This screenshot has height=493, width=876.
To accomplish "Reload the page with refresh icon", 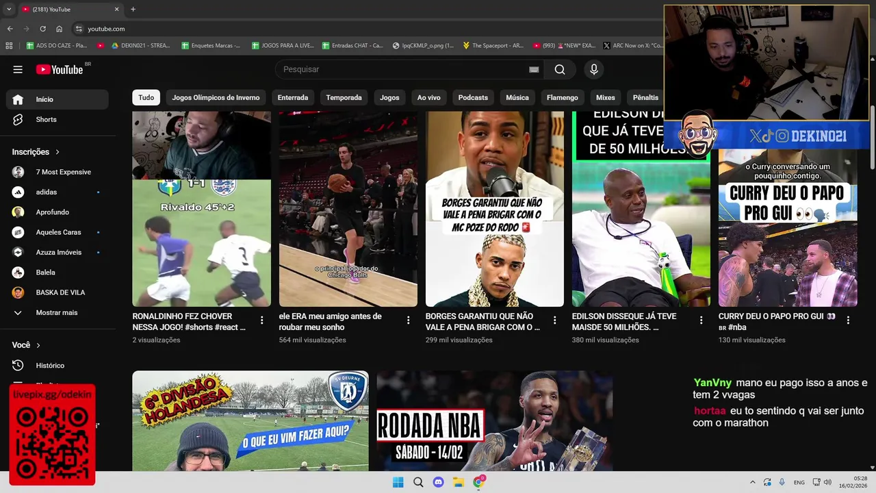I will tap(42, 29).
